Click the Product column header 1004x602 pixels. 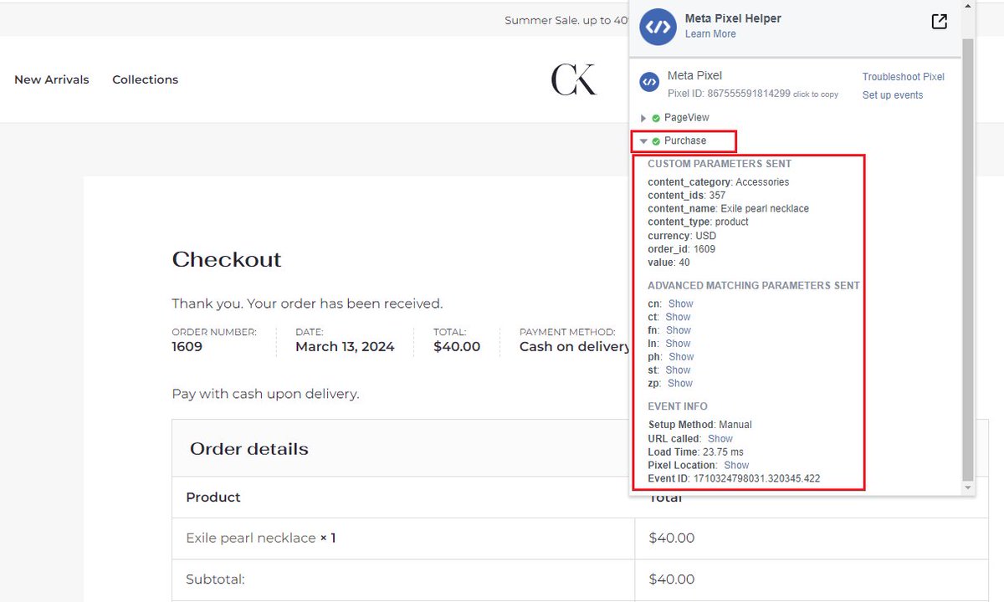coord(213,497)
